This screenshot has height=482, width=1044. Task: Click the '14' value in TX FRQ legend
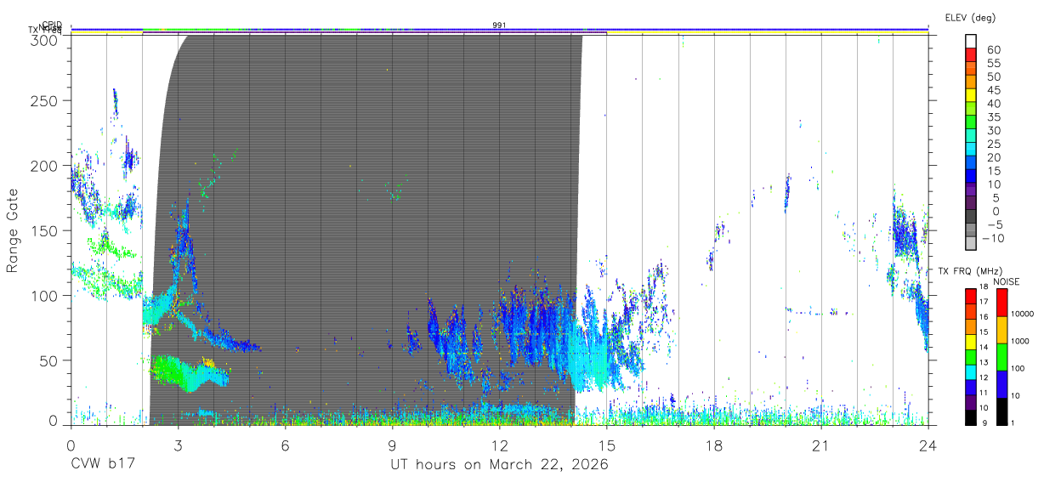(984, 347)
